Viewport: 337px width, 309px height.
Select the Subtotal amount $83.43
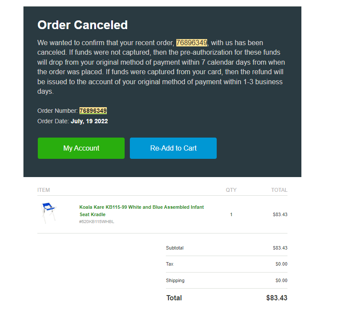point(280,248)
